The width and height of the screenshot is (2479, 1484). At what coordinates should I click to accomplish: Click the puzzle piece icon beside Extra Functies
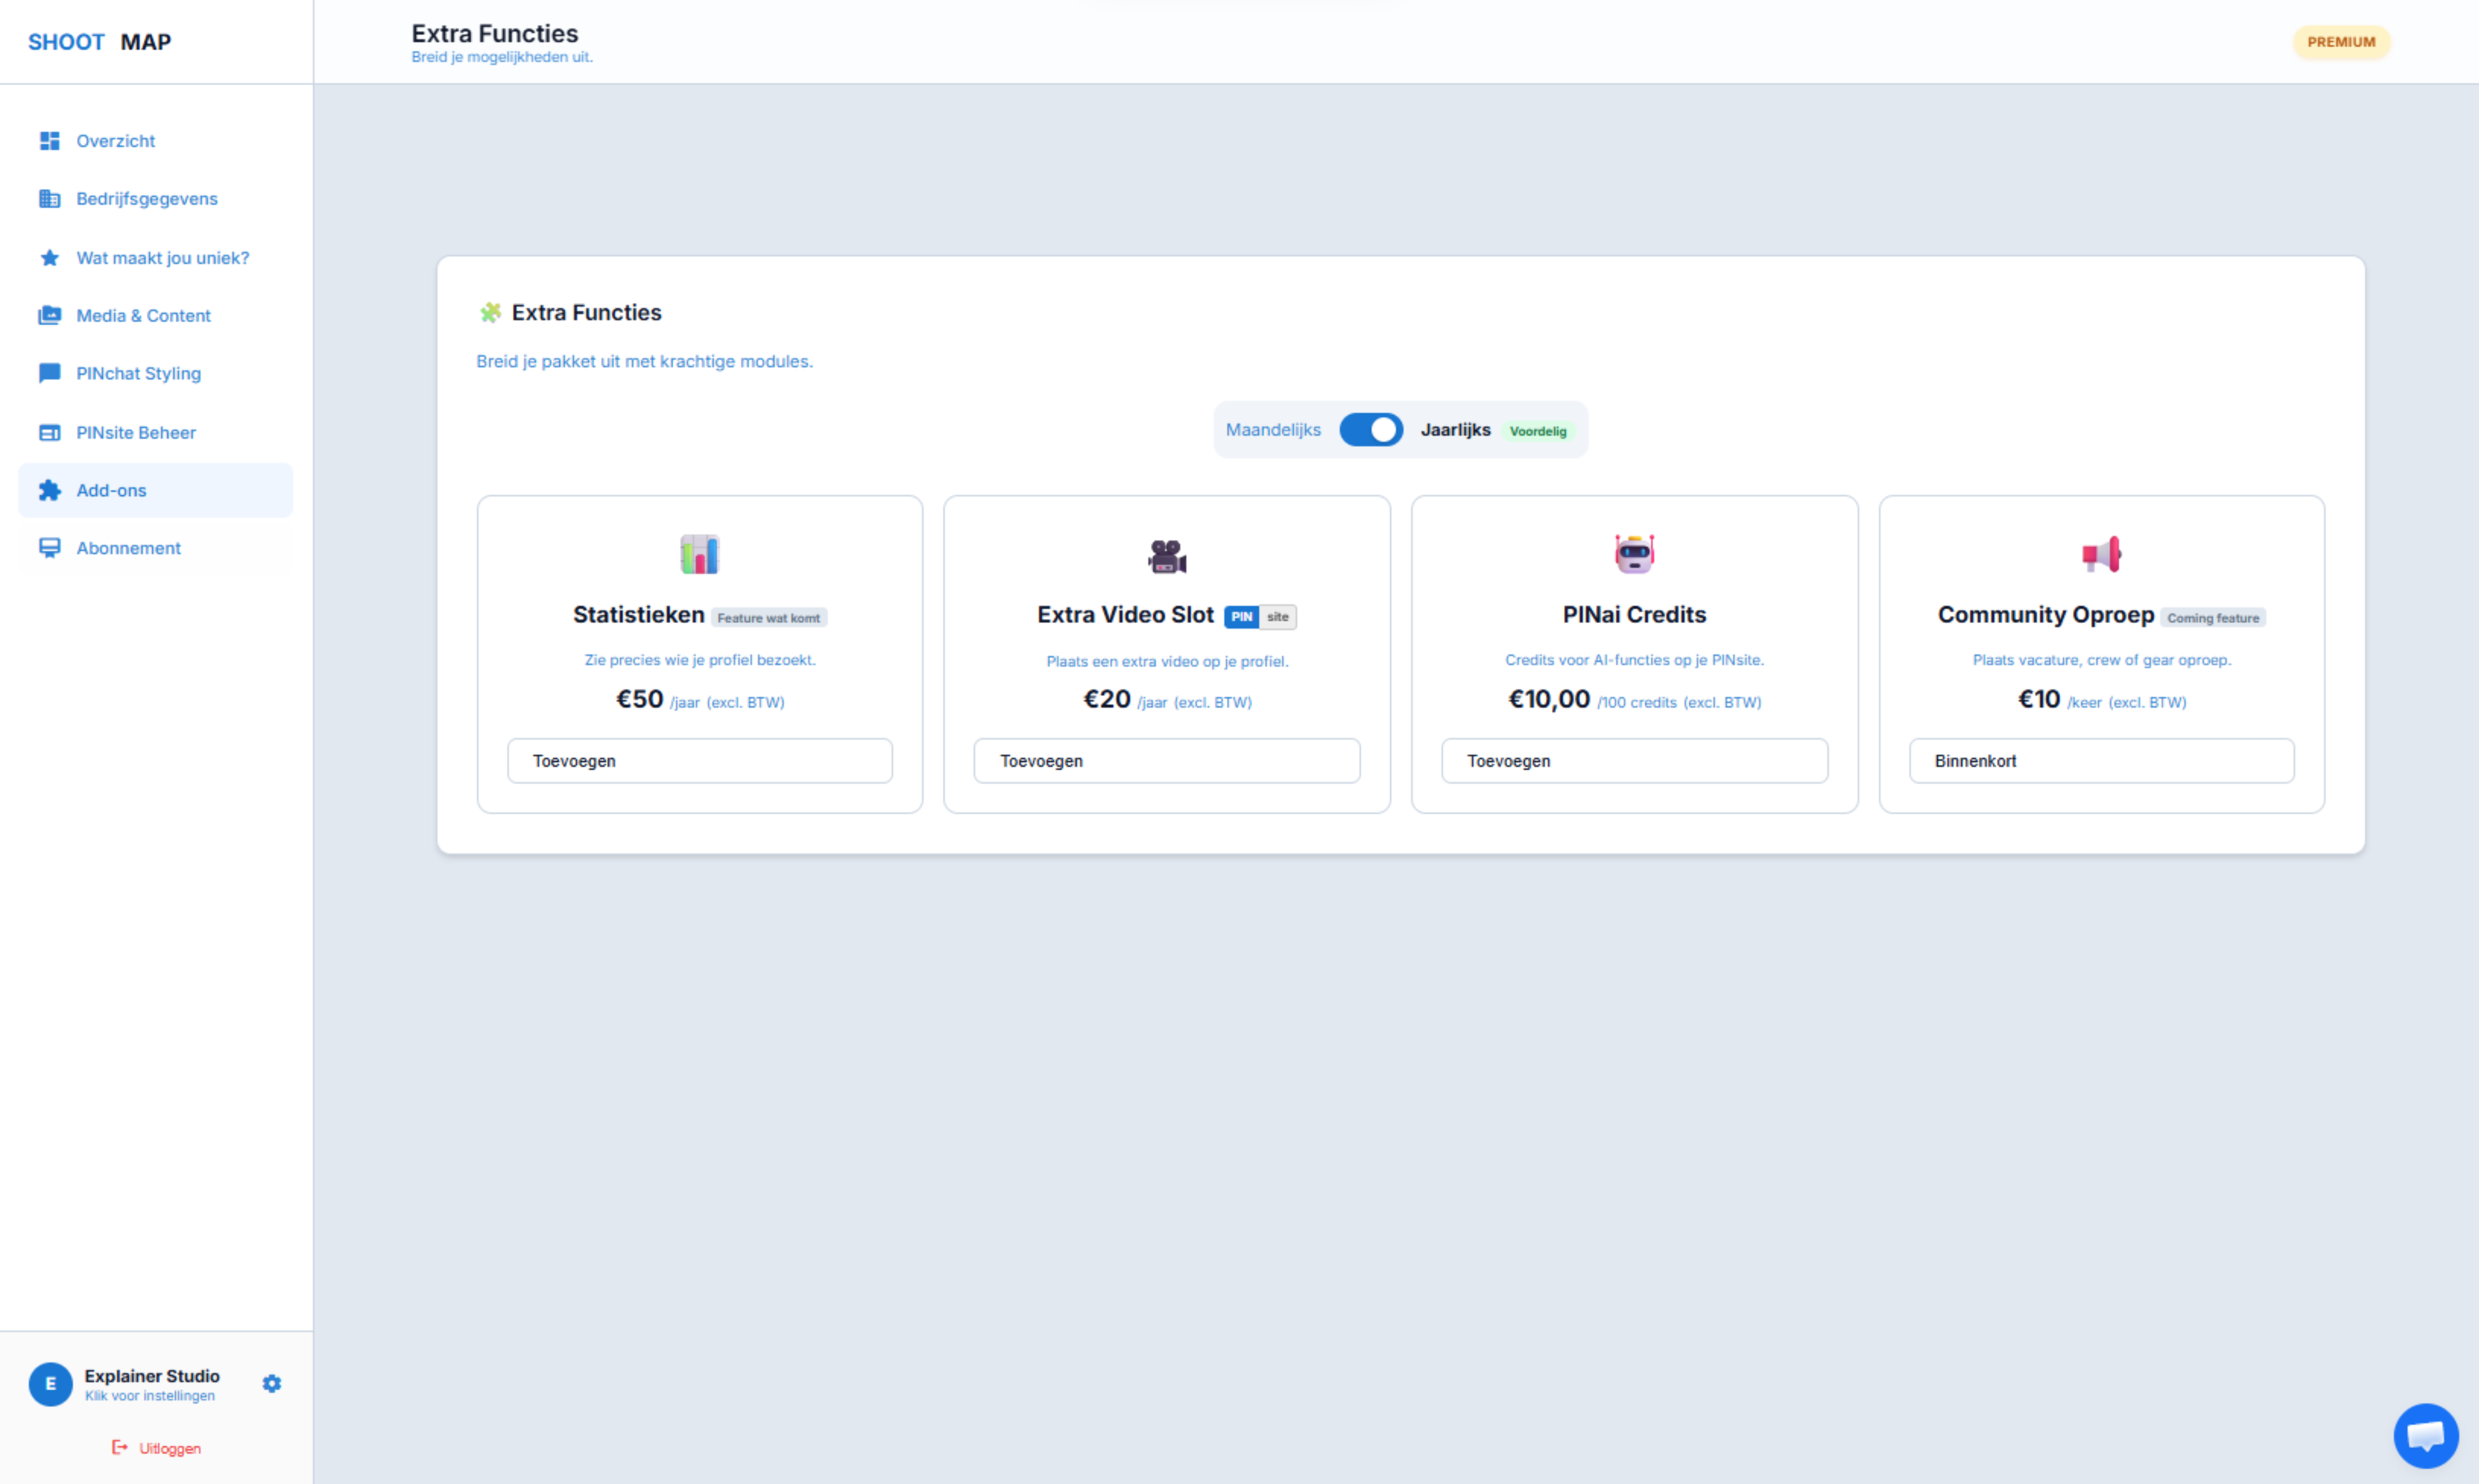tap(490, 313)
